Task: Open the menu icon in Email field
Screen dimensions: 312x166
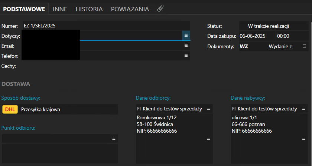Action: click(x=186, y=45)
